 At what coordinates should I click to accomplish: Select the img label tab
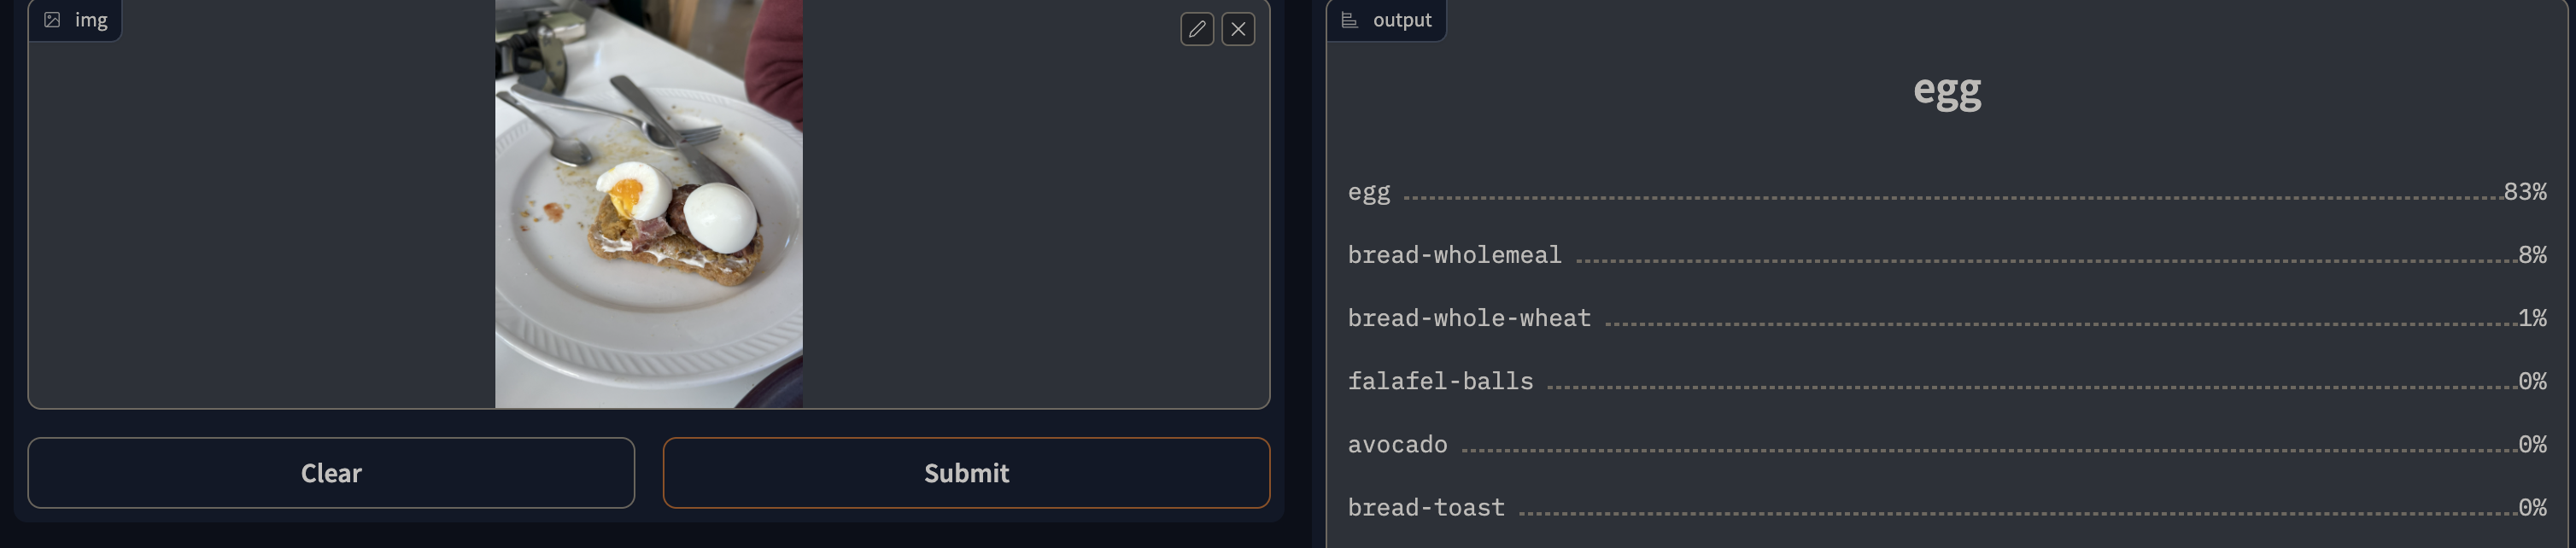pyautogui.click(x=75, y=20)
